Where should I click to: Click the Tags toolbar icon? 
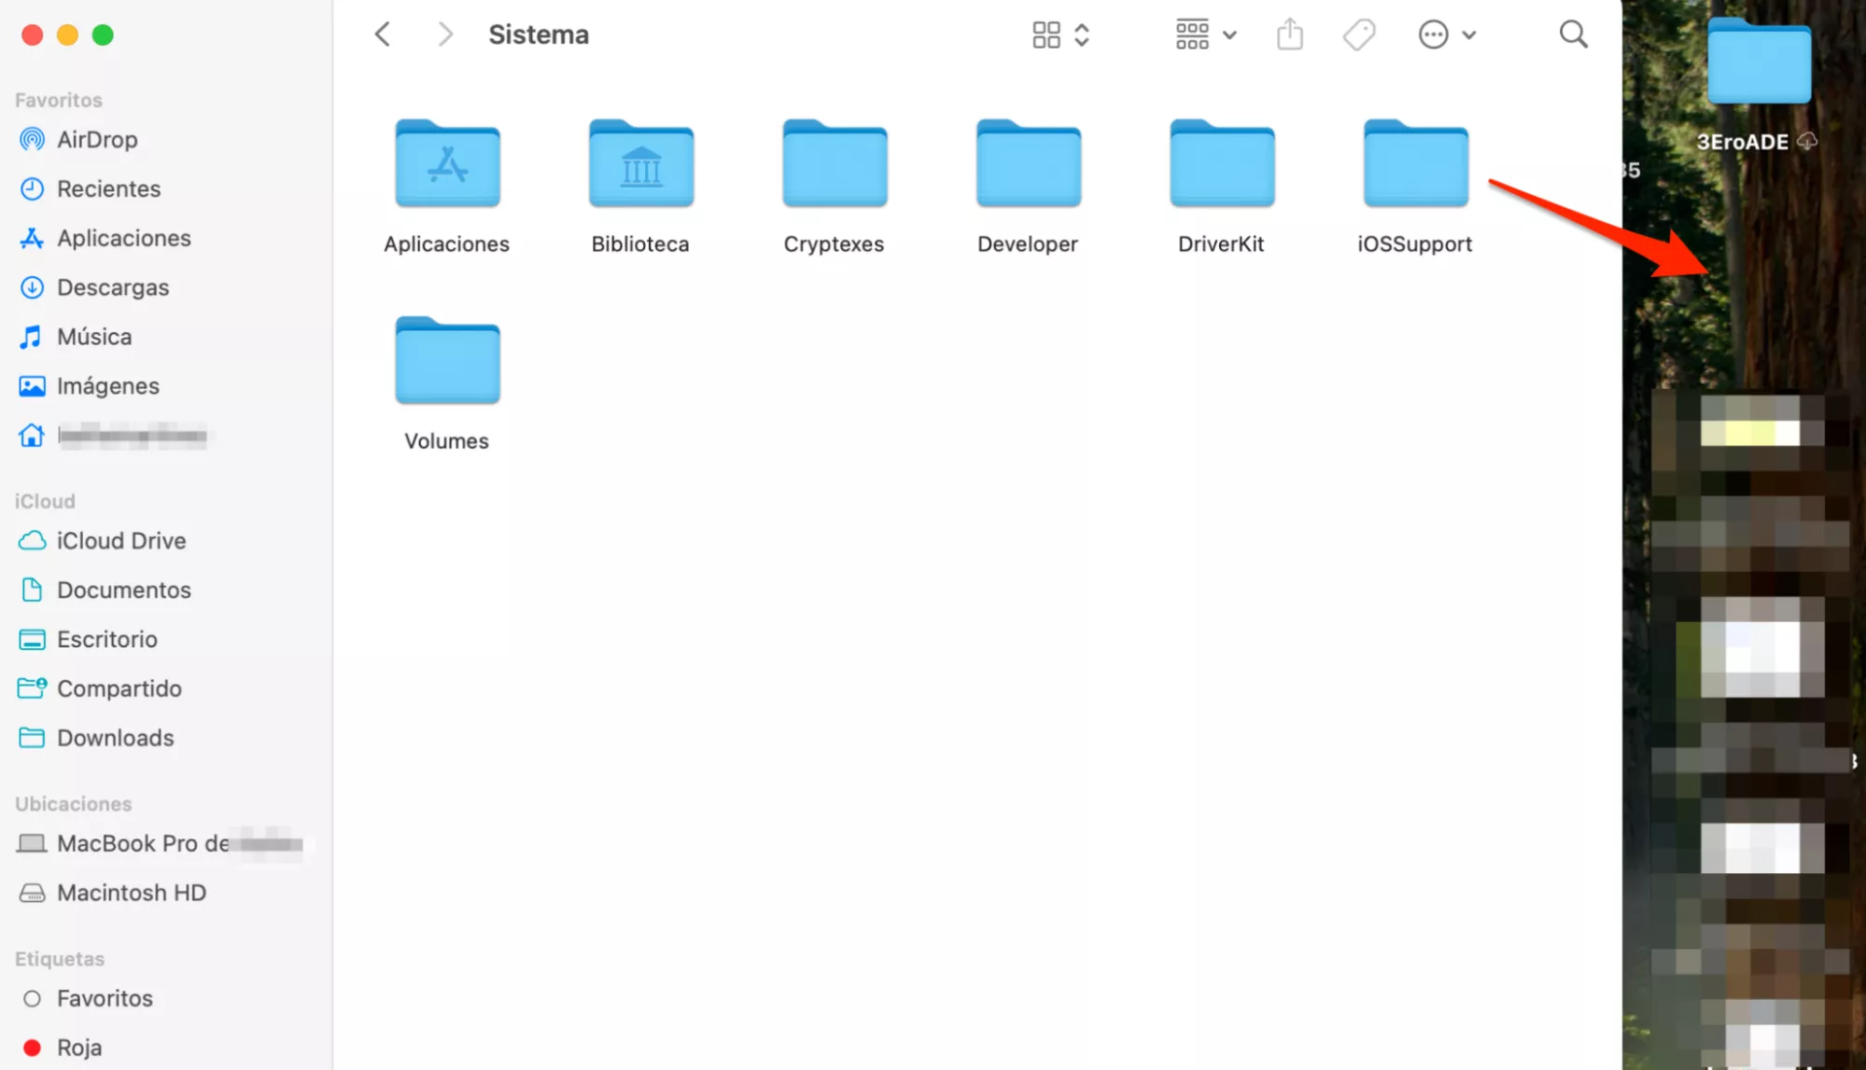click(x=1358, y=35)
